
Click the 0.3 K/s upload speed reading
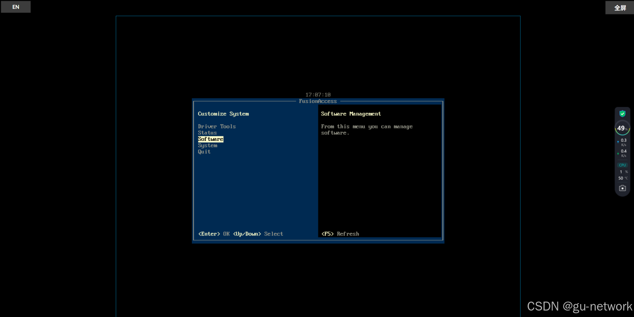[622, 142]
